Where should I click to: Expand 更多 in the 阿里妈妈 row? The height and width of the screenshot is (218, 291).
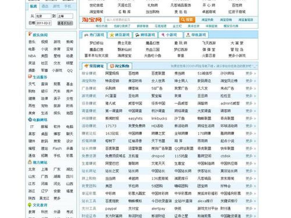coord(251,73)
